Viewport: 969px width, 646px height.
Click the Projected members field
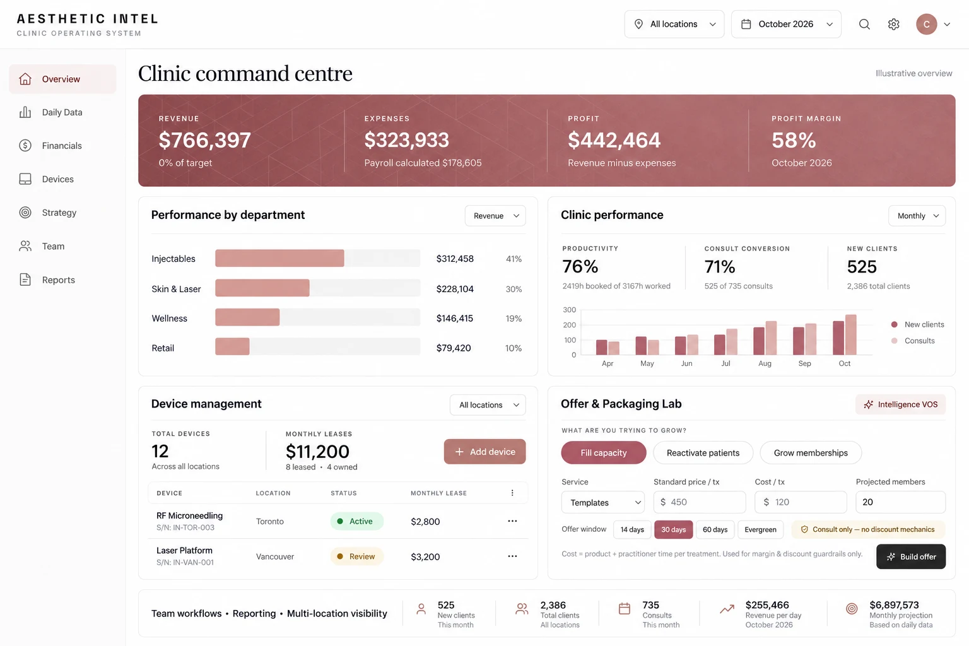pyautogui.click(x=900, y=502)
